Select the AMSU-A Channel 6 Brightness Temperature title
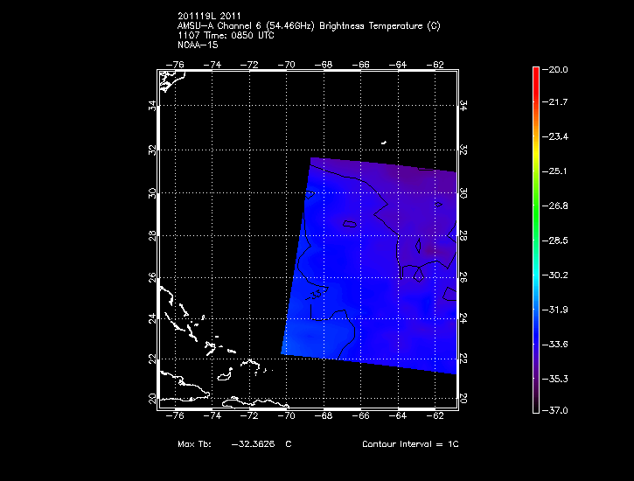The width and height of the screenshot is (634, 481). pyautogui.click(x=309, y=26)
